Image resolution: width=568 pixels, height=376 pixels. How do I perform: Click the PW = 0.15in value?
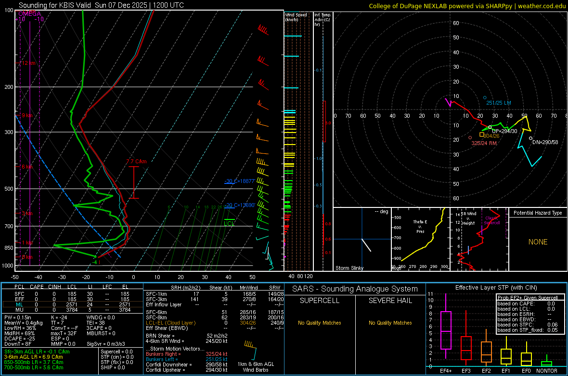pyautogui.click(x=18, y=317)
